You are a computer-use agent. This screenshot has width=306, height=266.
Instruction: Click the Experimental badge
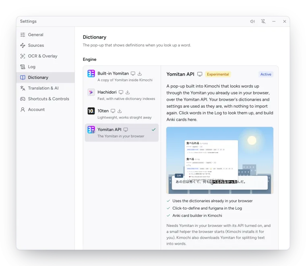[x=218, y=74]
